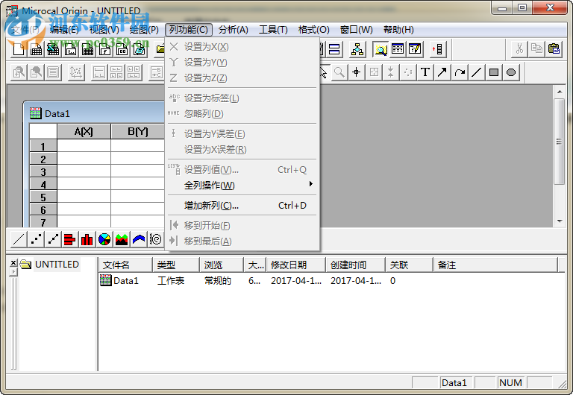The image size is (573, 395).
Task: Select the Arrow drawing tool
Action: 442,72
